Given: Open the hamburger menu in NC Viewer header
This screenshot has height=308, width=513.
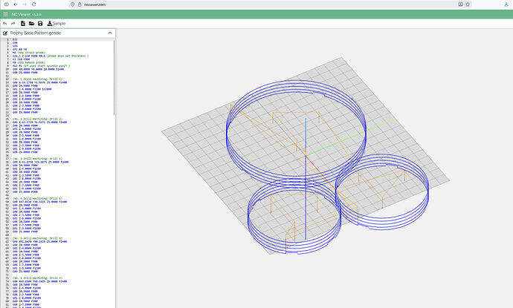Looking at the screenshot, I should pyautogui.click(x=6, y=13).
